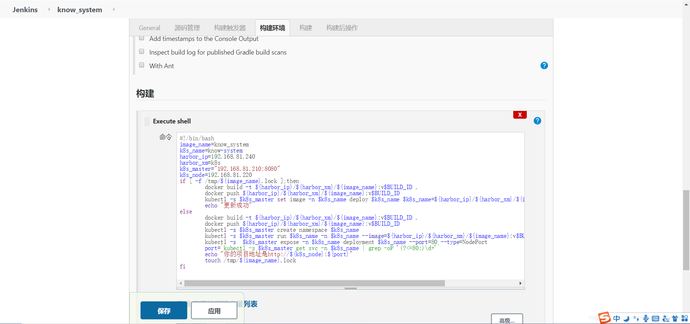Open help for Execute shell step

[537, 121]
